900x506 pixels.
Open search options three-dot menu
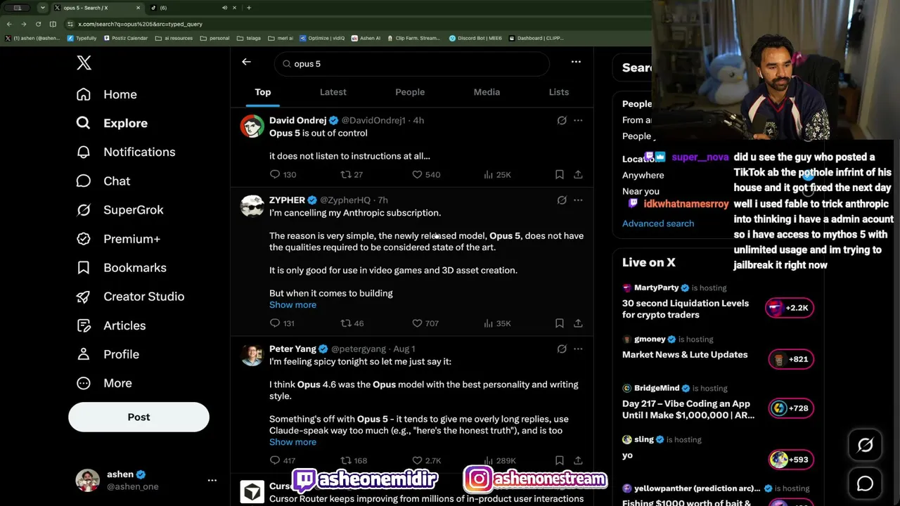point(576,62)
